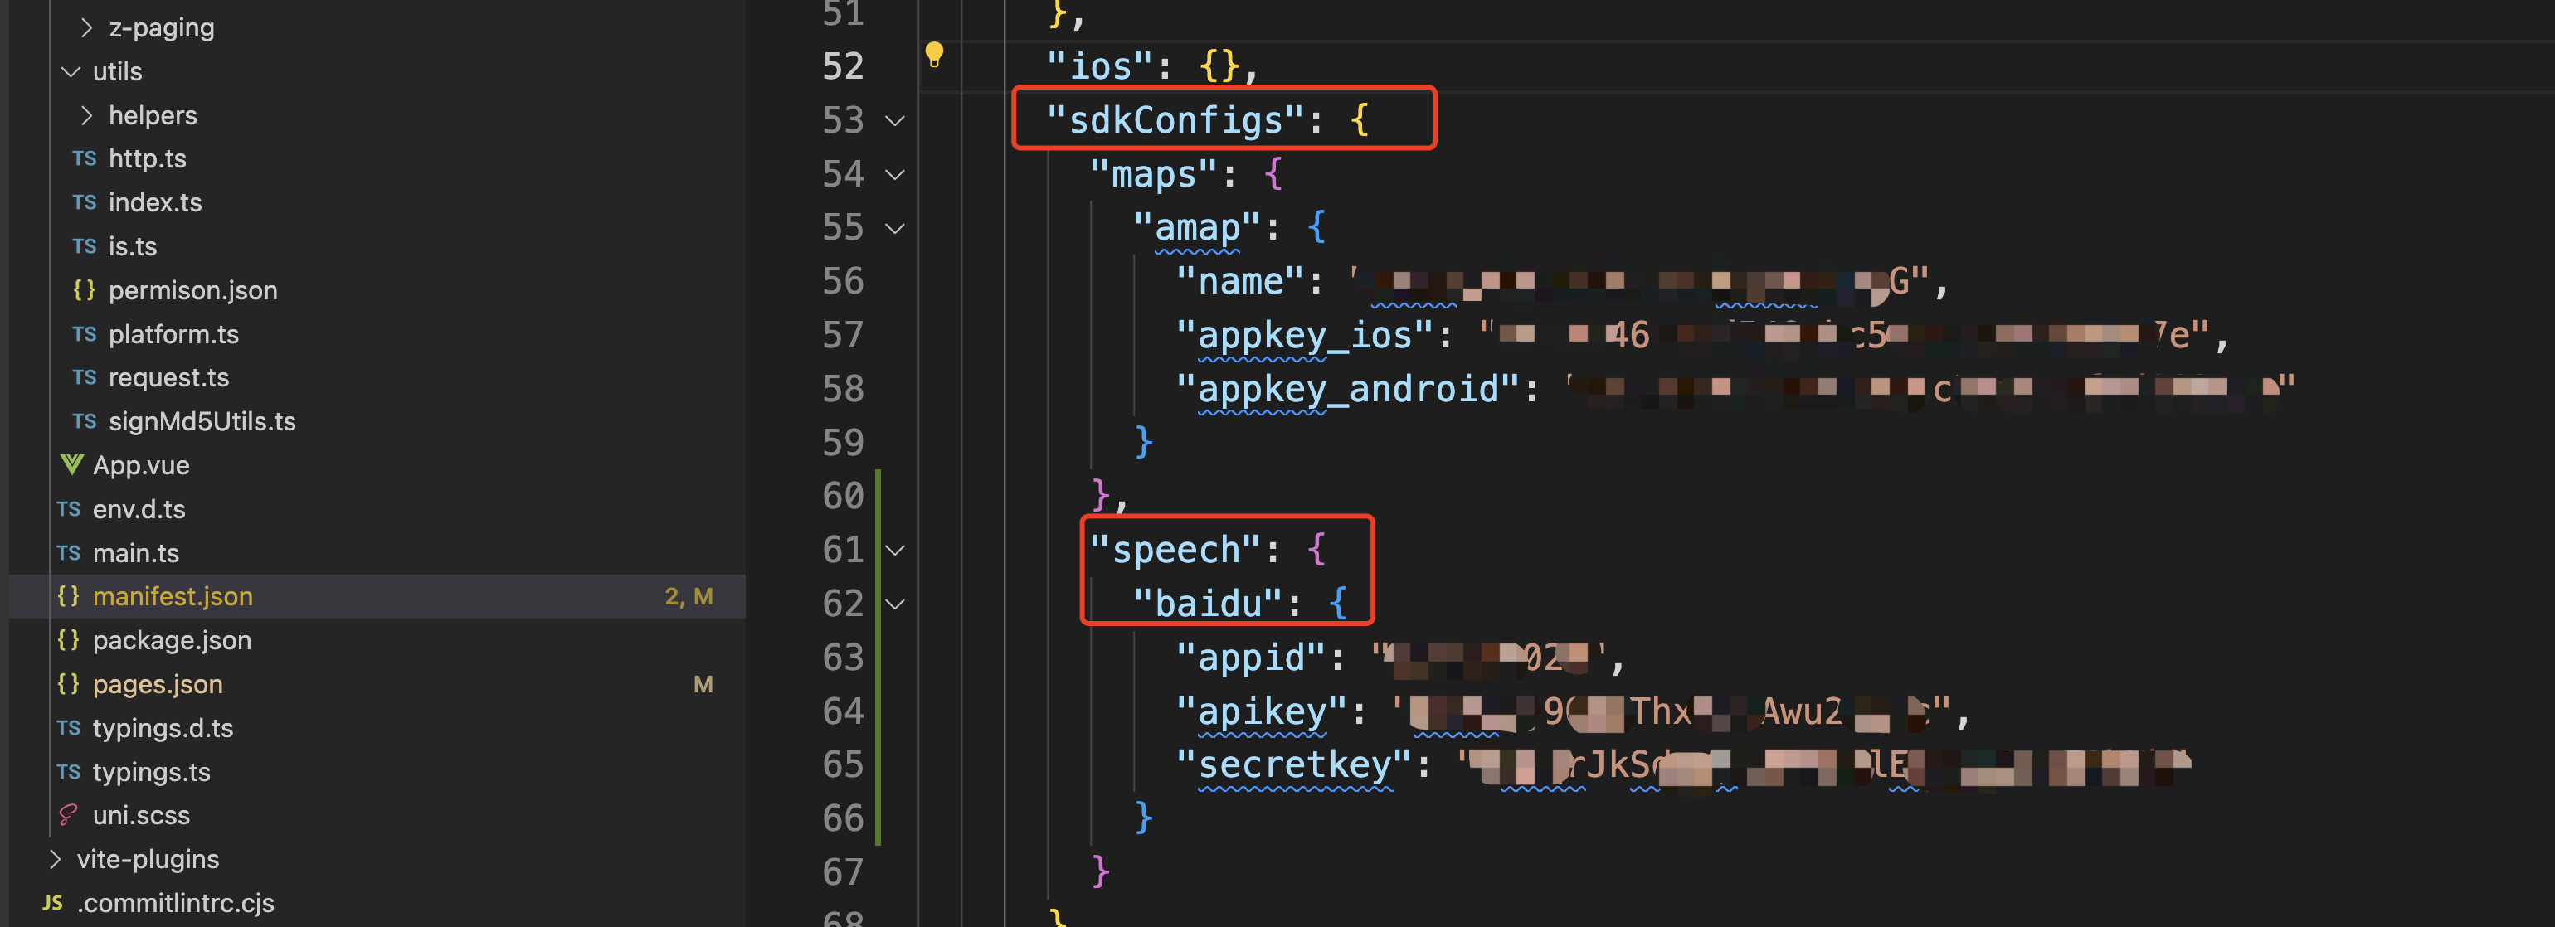Click the Sass icon beside uni.scss
Image resolution: width=2555 pixels, height=927 pixels.
pyautogui.click(x=68, y=815)
